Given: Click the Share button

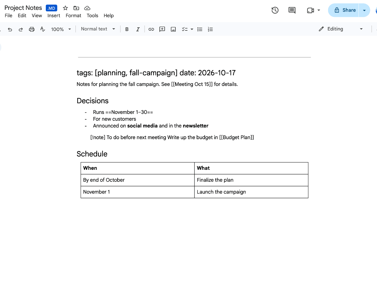Looking at the screenshot, I should (344, 10).
